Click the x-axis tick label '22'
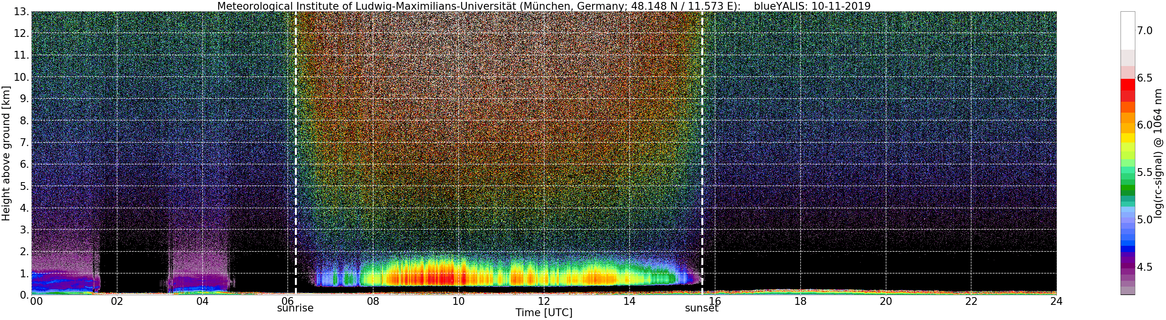The image size is (1166, 320). [971, 301]
